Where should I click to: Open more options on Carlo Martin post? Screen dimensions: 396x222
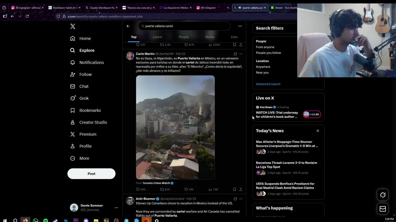click(241, 54)
